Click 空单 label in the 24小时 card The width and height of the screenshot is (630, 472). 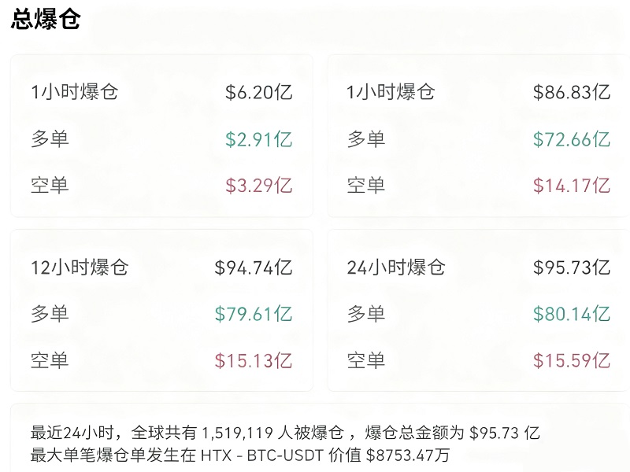(366, 360)
